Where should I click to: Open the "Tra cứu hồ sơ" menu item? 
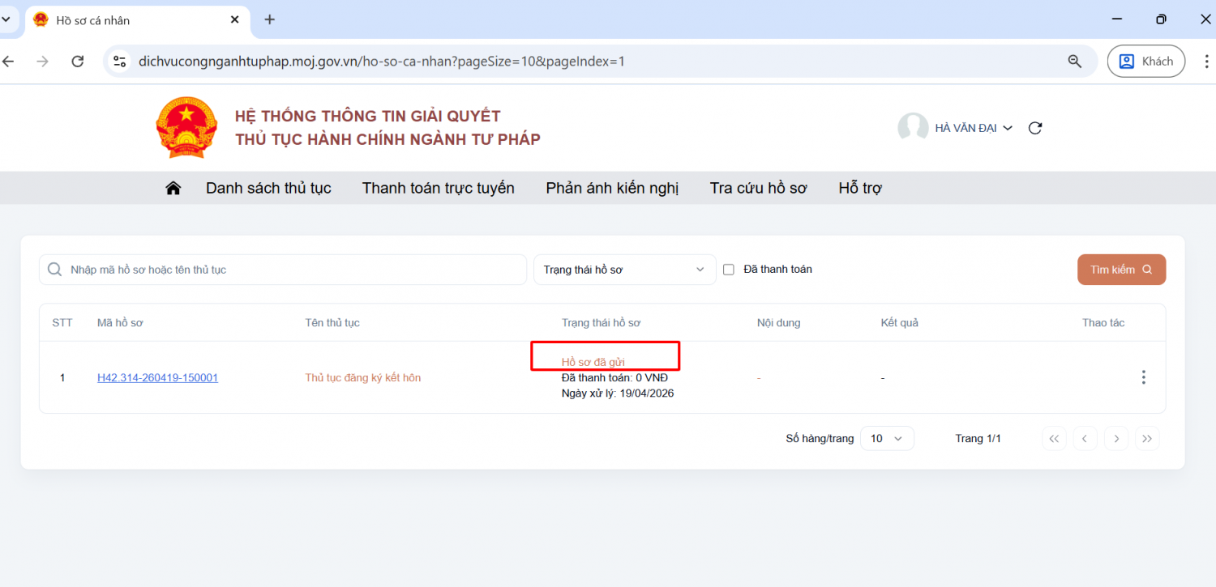coord(758,188)
